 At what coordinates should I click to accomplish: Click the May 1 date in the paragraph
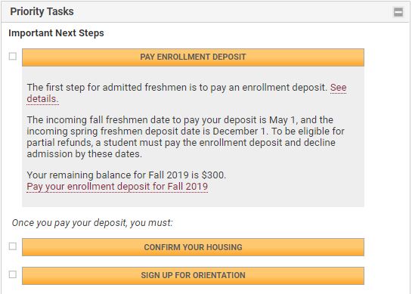(282, 120)
